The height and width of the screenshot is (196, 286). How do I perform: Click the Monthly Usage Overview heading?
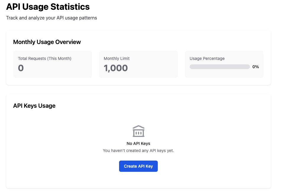[x=47, y=42]
